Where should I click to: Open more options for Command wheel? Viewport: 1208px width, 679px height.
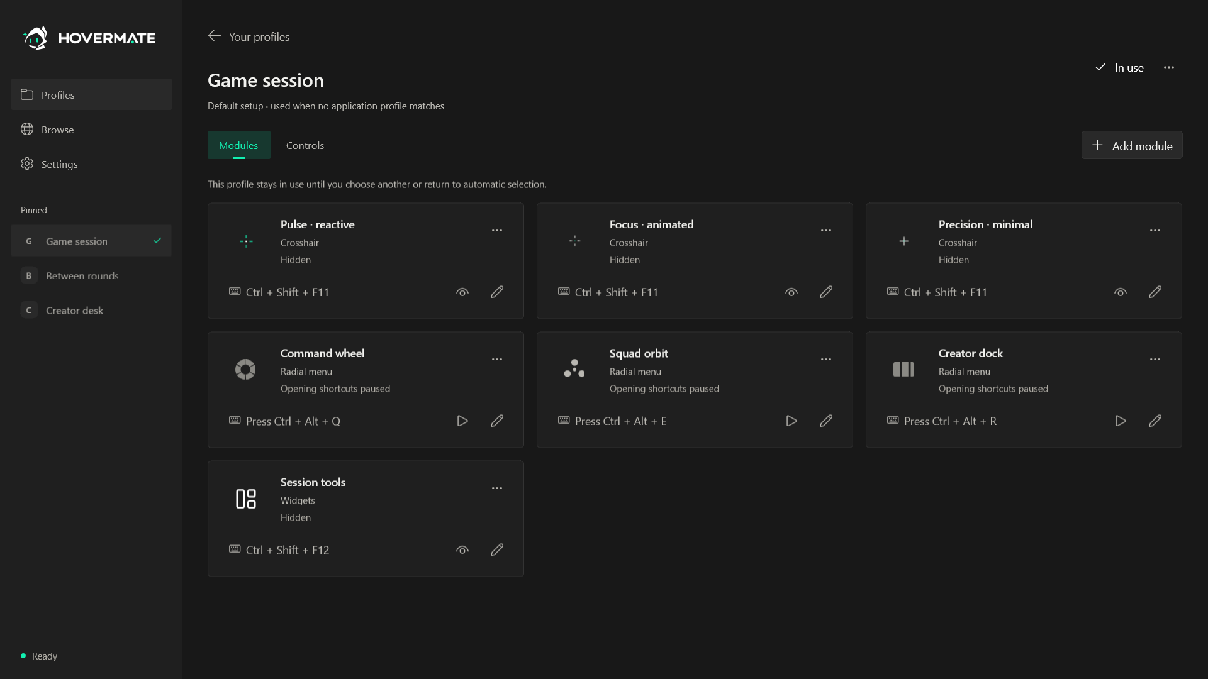[497, 359]
